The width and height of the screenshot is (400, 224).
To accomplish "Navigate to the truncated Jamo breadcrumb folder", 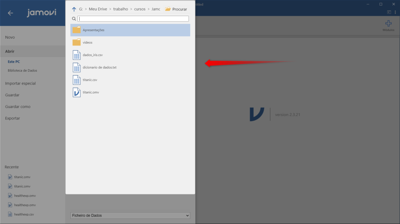I will pos(156,9).
